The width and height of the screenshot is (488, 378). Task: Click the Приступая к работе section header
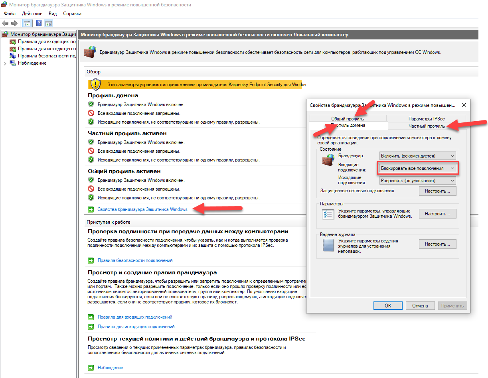click(x=109, y=222)
